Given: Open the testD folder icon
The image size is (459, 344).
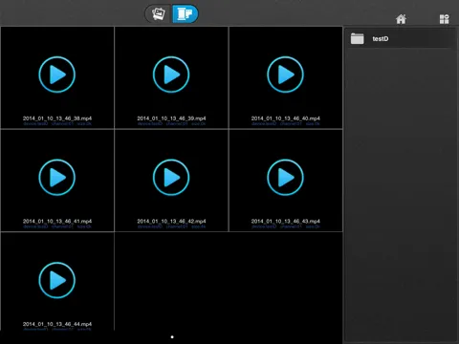Looking at the screenshot, I should (357, 39).
